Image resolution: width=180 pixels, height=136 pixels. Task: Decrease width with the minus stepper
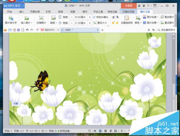[x=72, y=23]
